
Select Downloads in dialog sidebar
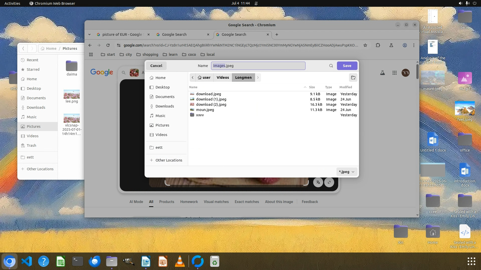coord(164,106)
